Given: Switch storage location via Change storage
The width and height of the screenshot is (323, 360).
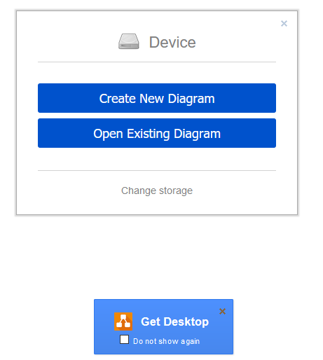Looking at the screenshot, I should [157, 191].
